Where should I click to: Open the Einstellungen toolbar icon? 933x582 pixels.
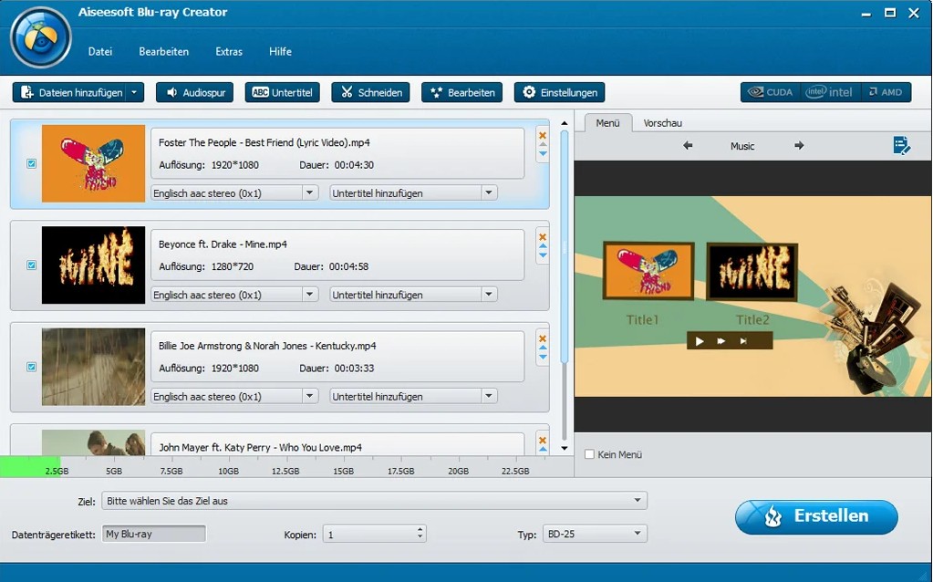coord(559,92)
